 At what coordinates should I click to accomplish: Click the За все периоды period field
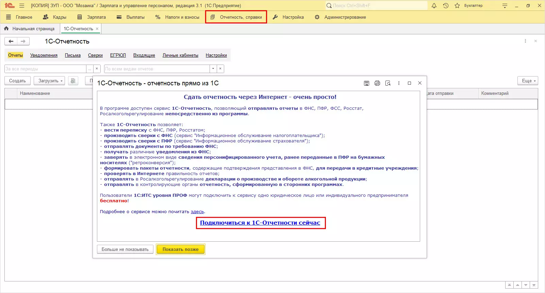click(x=45, y=69)
